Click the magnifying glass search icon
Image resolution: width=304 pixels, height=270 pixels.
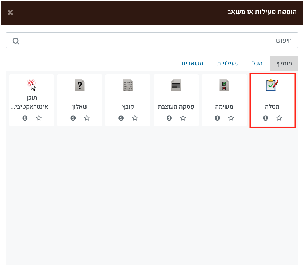pyautogui.click(x=16, y=41)
